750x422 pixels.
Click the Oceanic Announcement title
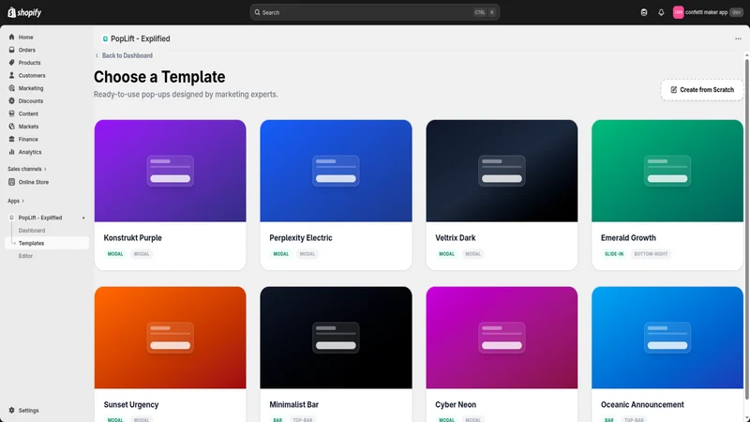coord(642,405)
